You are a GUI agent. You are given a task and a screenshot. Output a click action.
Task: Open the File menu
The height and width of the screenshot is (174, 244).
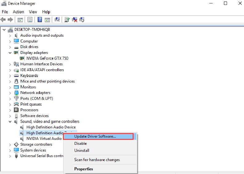click(5, 12)
